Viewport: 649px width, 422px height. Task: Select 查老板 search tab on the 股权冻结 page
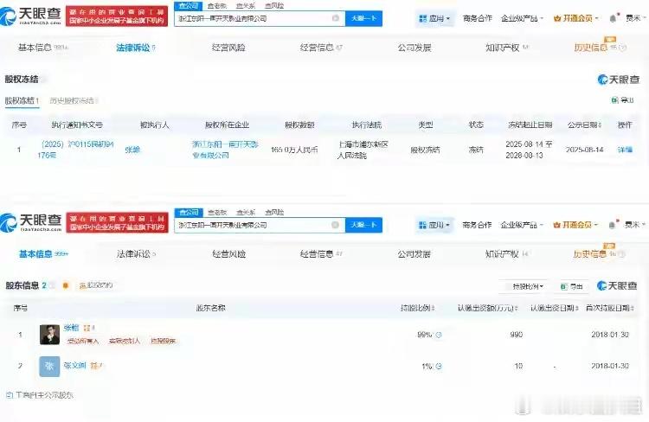pos(217,6)
